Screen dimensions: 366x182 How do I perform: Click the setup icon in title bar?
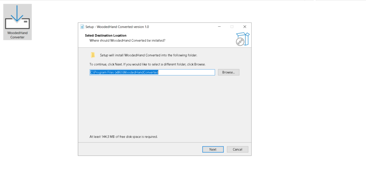(82, 27)
